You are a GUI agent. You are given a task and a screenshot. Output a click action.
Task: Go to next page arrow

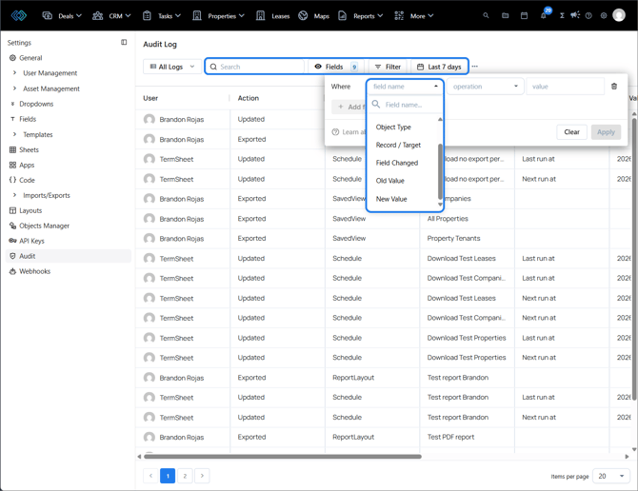pyautogui.click(x=202, y=476)
